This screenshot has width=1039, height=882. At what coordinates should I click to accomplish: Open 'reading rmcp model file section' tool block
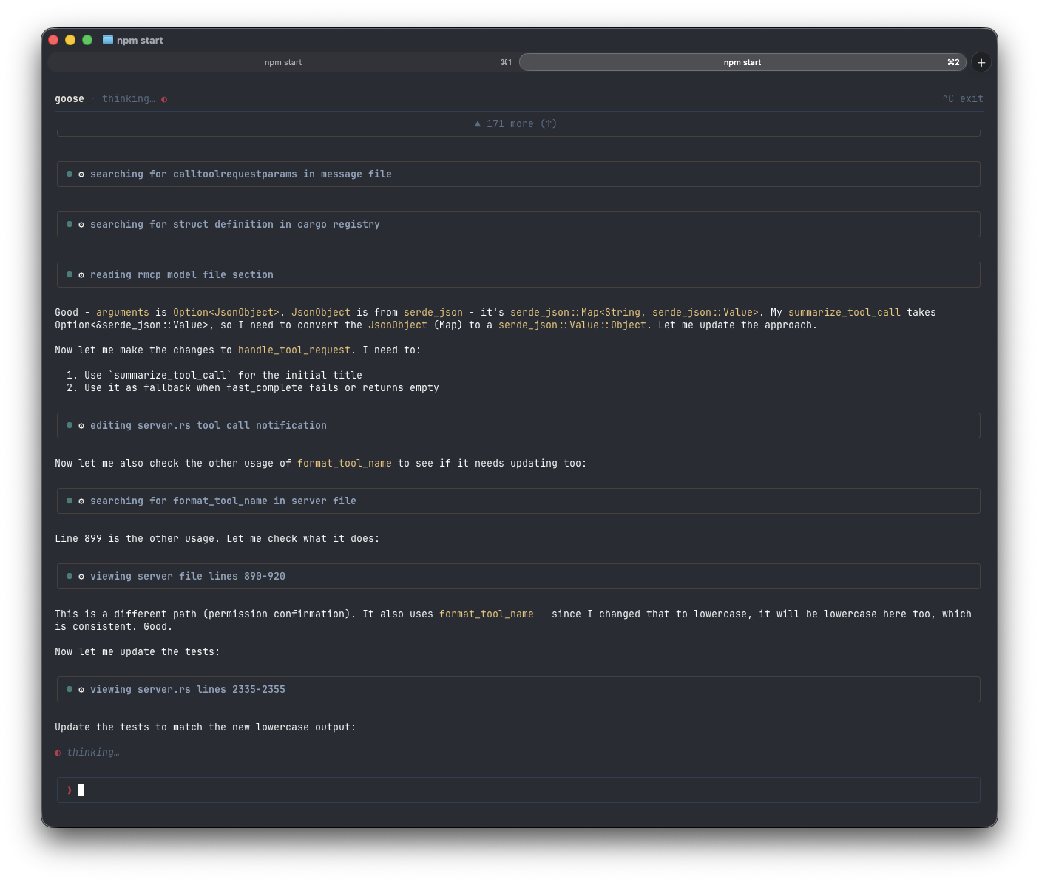coord(182,275)
